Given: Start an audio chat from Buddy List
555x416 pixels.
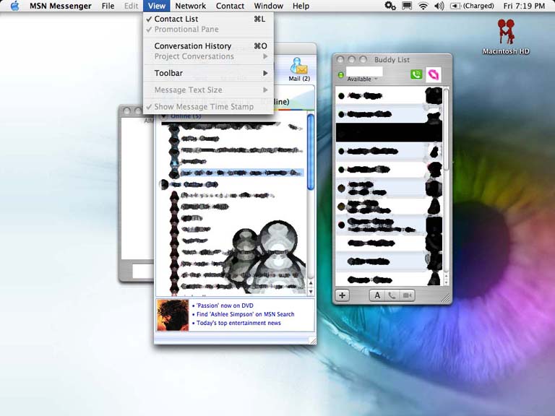Looking at the screenshot, I should click(x=392, y=295).
